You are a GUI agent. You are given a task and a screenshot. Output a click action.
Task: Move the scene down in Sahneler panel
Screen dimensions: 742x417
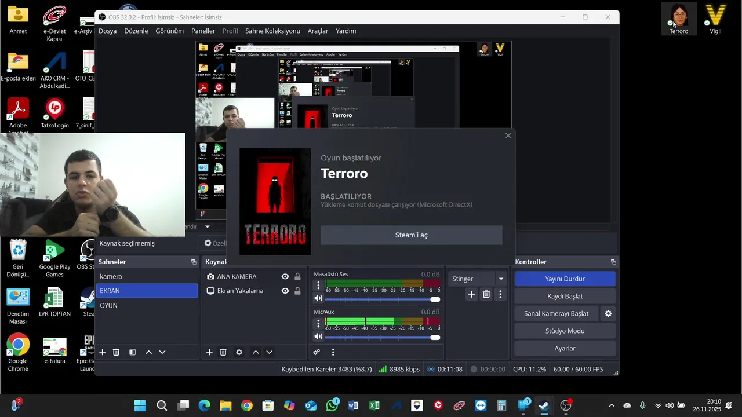(x=162, y=352)
